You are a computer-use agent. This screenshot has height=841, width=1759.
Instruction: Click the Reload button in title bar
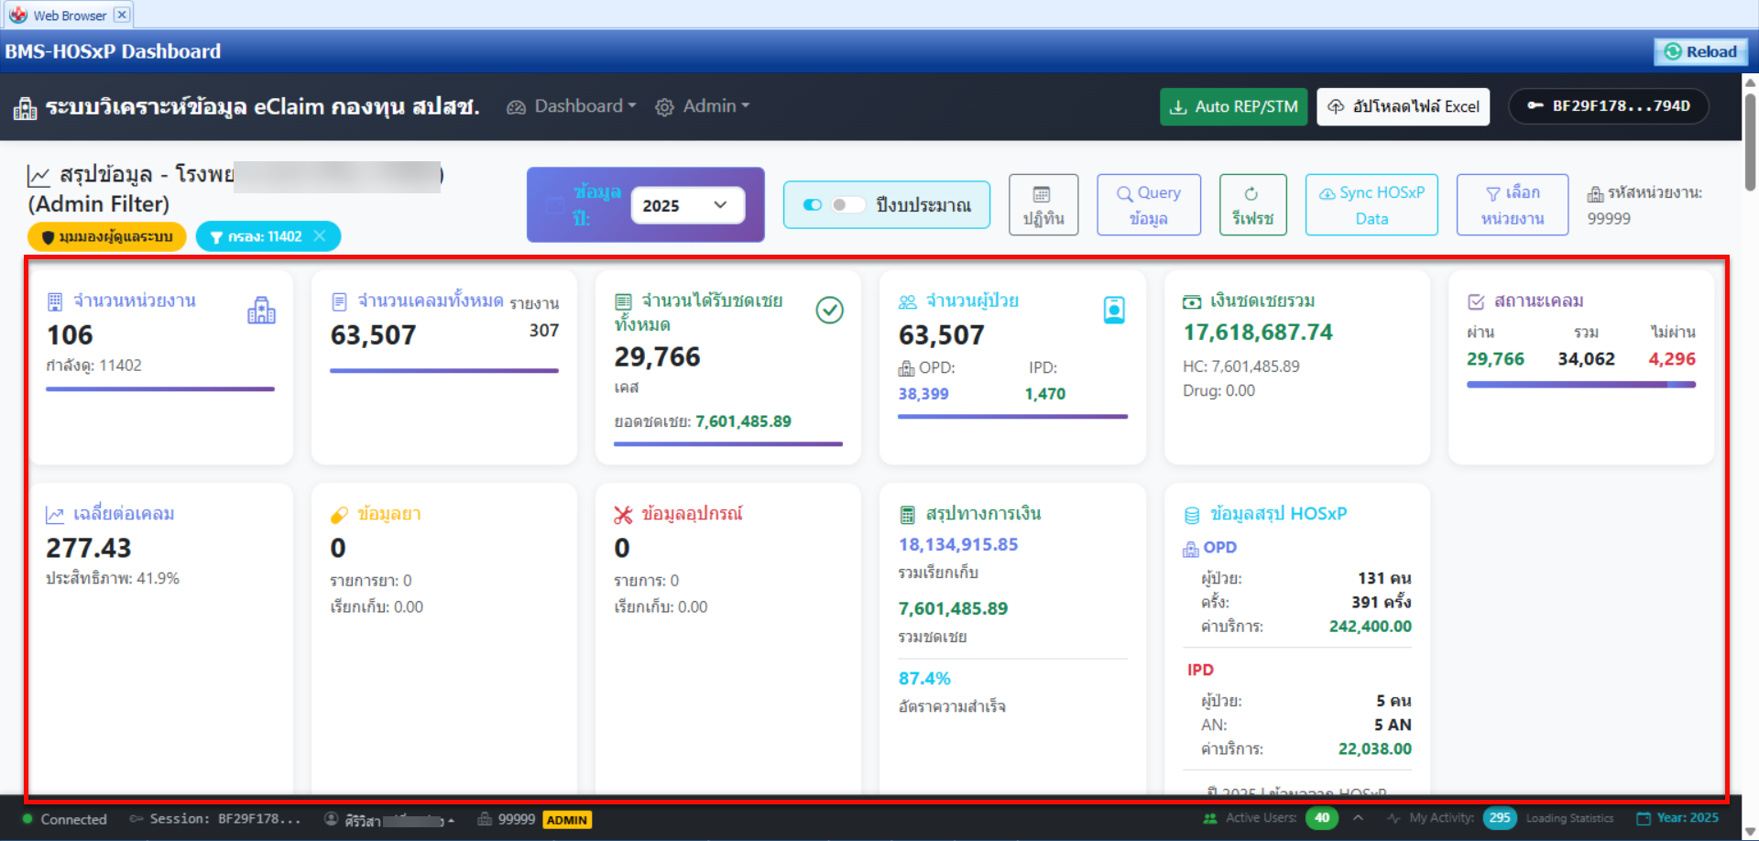pos(1700,51)
